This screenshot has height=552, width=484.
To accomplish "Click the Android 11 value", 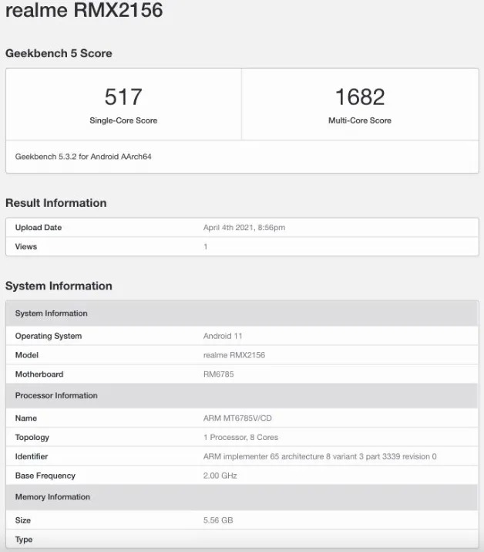I will (x=223, y=336).
